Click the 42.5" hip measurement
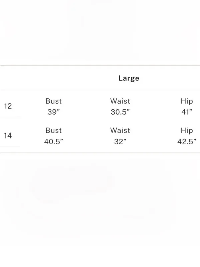Viewport: 200px width, 267px height. (187, 141)
